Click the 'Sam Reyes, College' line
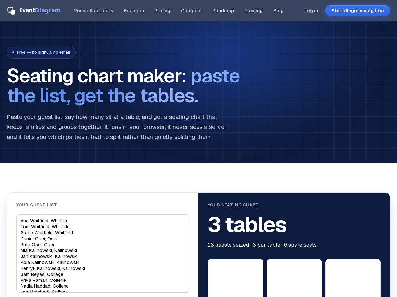 (42, 274)
